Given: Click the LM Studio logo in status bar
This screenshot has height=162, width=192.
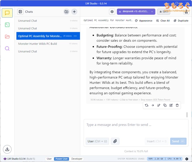Looking at the screenshot, I should [5, 159].
